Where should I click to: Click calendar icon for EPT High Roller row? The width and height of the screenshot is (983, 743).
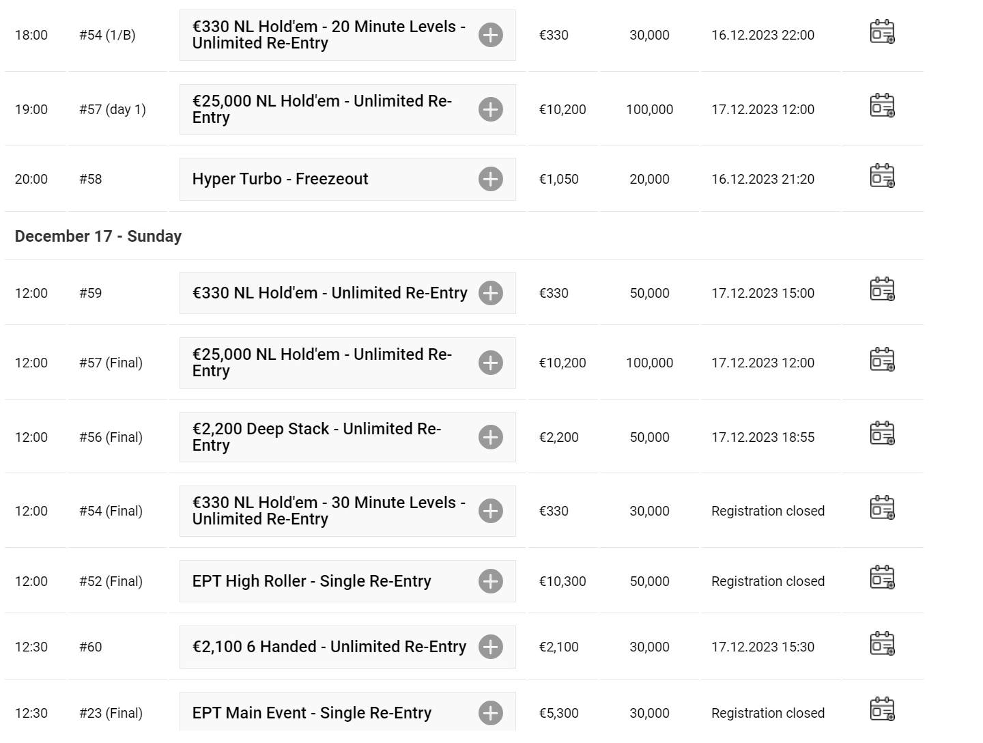point(882,578)
